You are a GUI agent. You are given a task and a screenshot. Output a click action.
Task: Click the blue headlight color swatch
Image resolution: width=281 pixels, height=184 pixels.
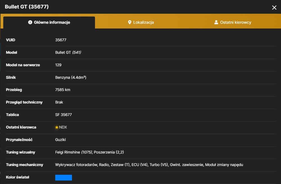(x=64, y=178)
